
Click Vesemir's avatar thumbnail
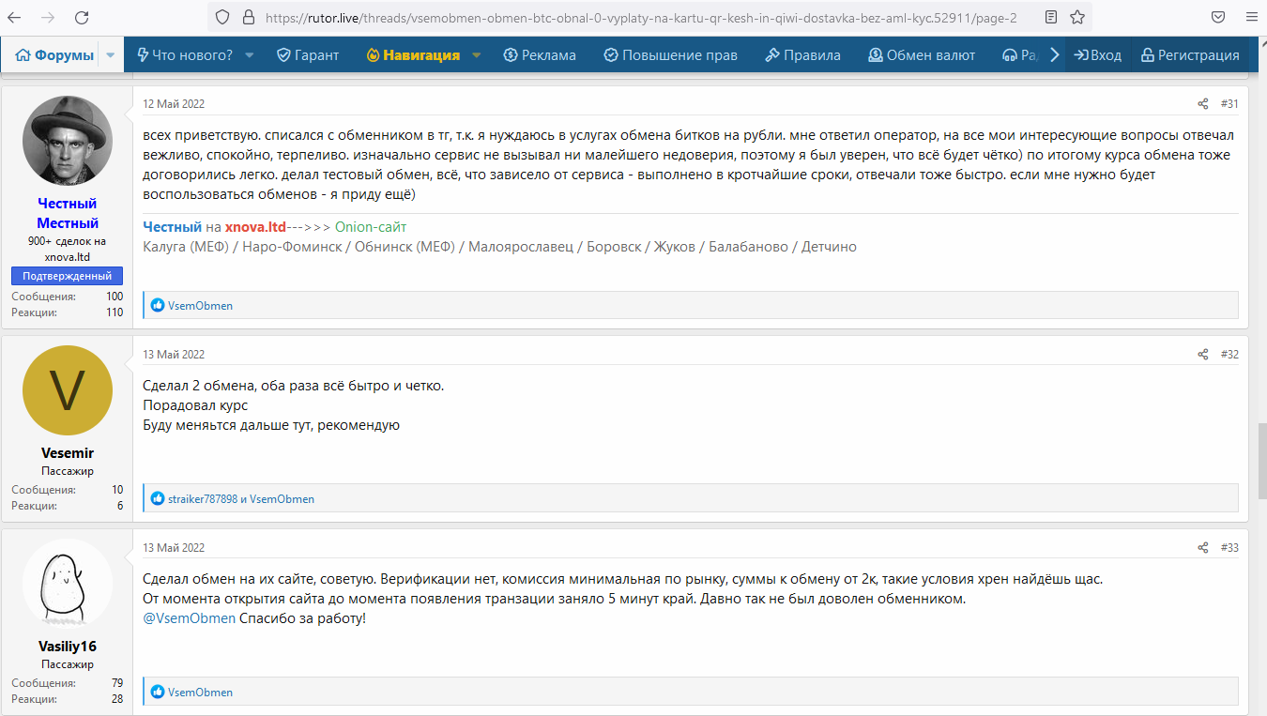(x=67, y=391)
